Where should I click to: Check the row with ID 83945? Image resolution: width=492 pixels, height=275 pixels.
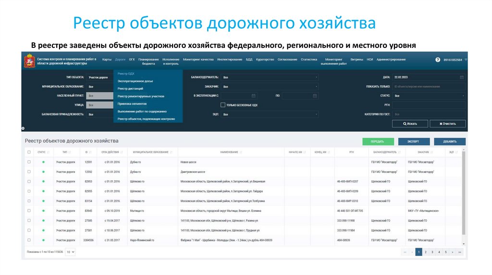(29, 210)
